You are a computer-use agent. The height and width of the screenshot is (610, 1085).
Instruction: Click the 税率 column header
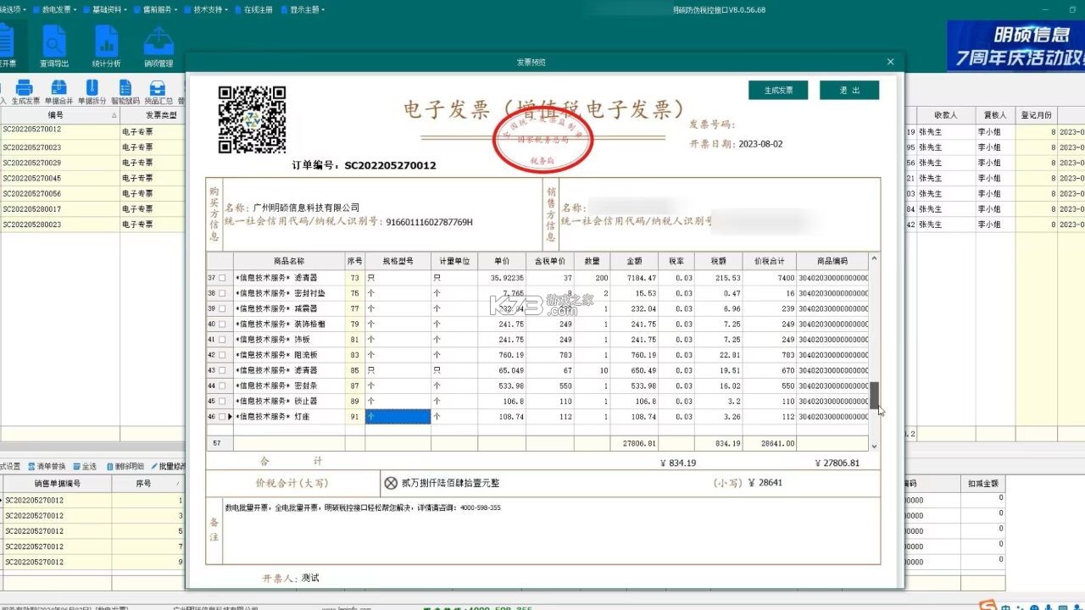tap(676, 261)
